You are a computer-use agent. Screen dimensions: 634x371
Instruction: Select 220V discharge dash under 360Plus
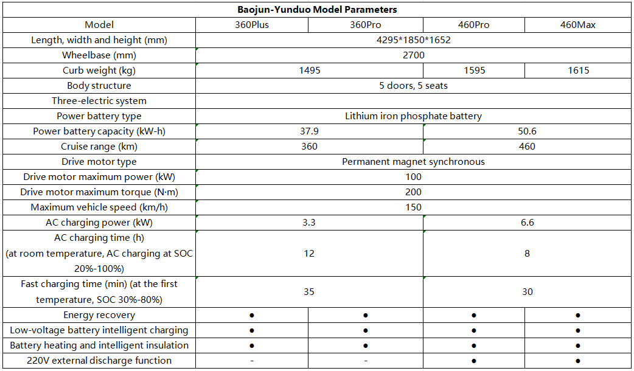click(x=251, y=361)
